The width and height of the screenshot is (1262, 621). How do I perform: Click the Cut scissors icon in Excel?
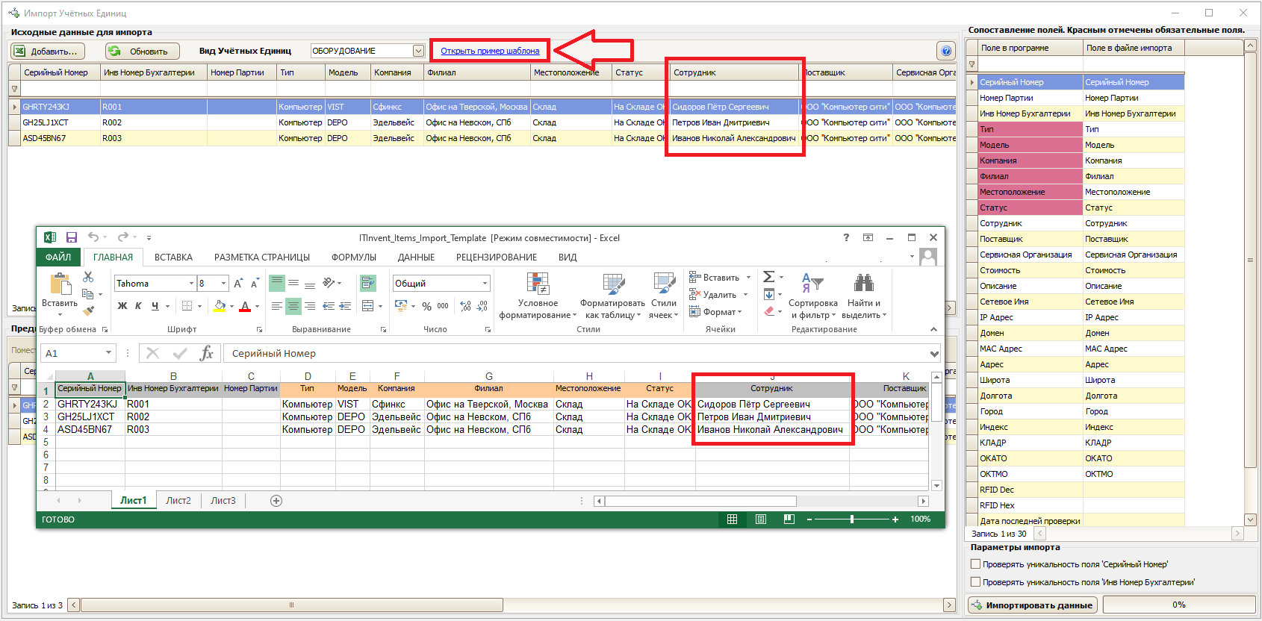click(87, 277)
